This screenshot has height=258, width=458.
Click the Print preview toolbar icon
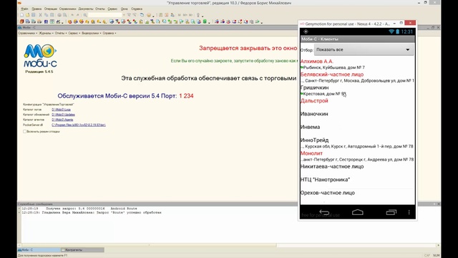point(65,15)
